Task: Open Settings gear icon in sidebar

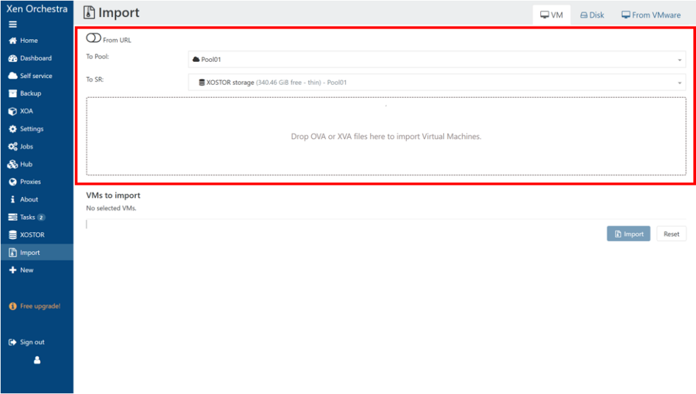Action: tap(12, 129)
